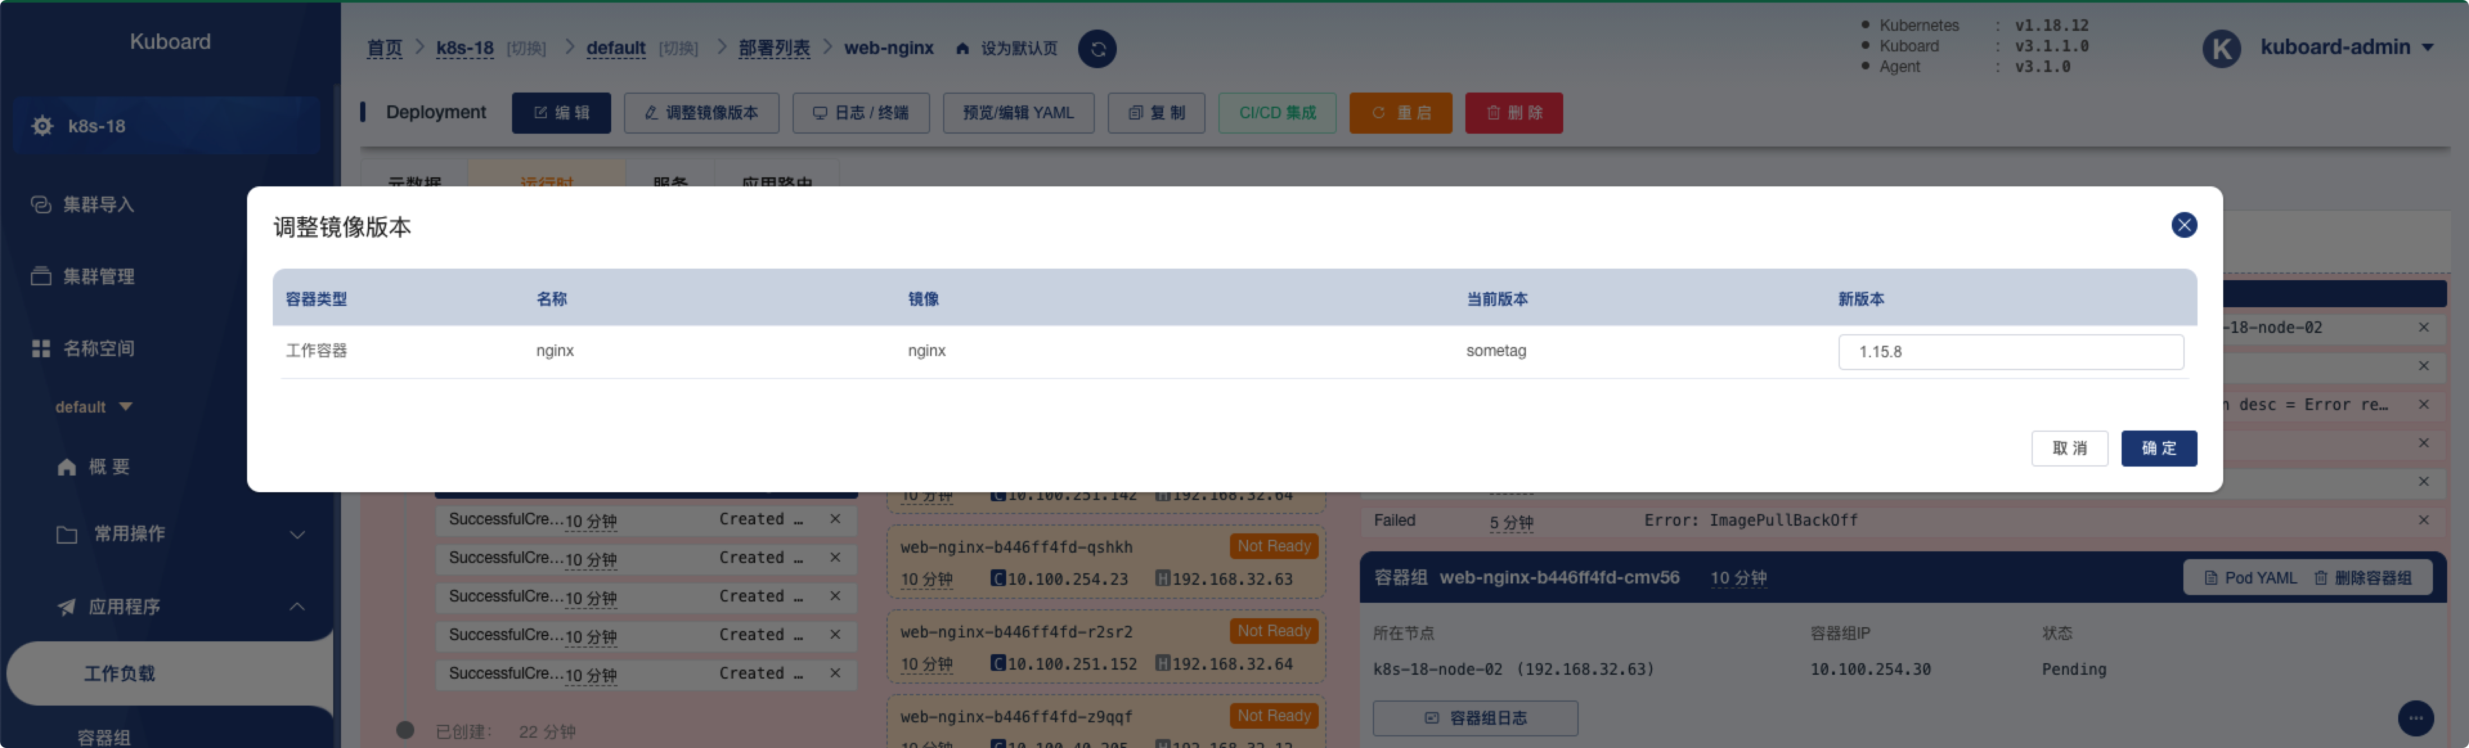
Task: Click the floating chat bubble icon
Action: (2414, 717)
